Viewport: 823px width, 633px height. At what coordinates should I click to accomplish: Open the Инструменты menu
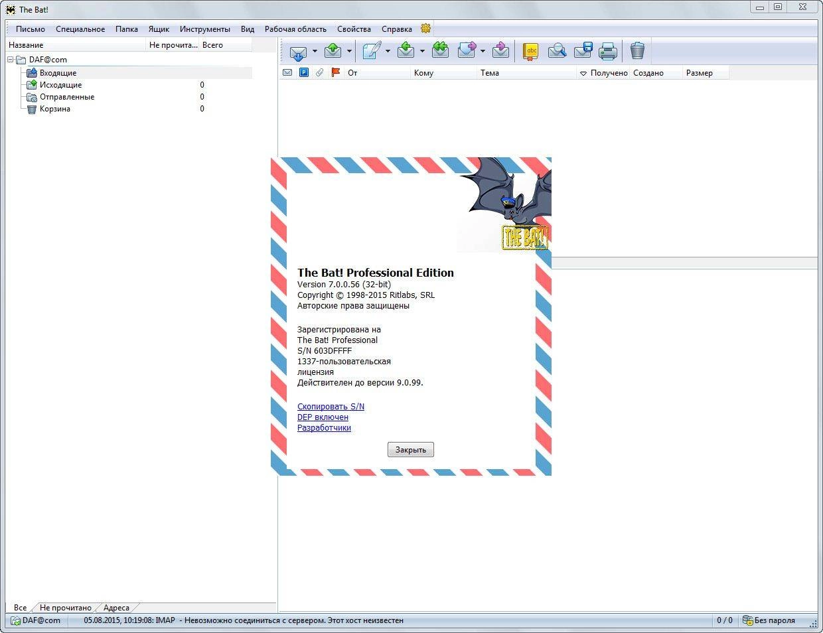point(205,29)
